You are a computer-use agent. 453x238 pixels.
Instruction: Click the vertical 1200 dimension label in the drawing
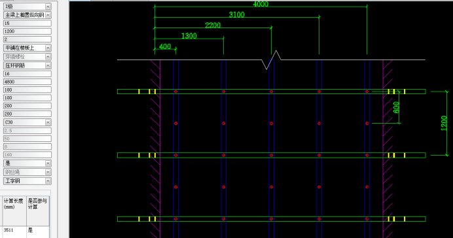pos(444,124)
